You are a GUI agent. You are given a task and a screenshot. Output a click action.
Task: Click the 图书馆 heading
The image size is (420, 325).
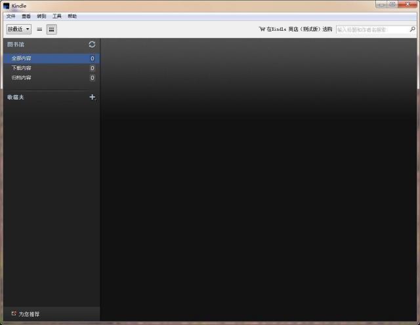click(16, 45)
